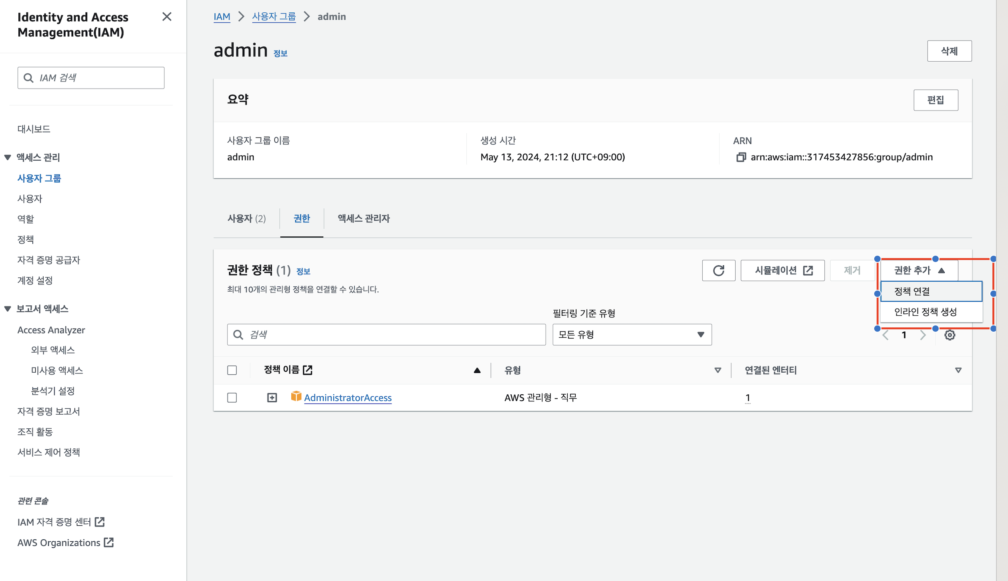This screenshot has height=581, width=1008.
Task: Check the AdministratorAccess row checkbox
Action: point(232,397)
